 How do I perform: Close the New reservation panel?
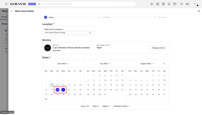pyautogui.click(x=11, y=11)
